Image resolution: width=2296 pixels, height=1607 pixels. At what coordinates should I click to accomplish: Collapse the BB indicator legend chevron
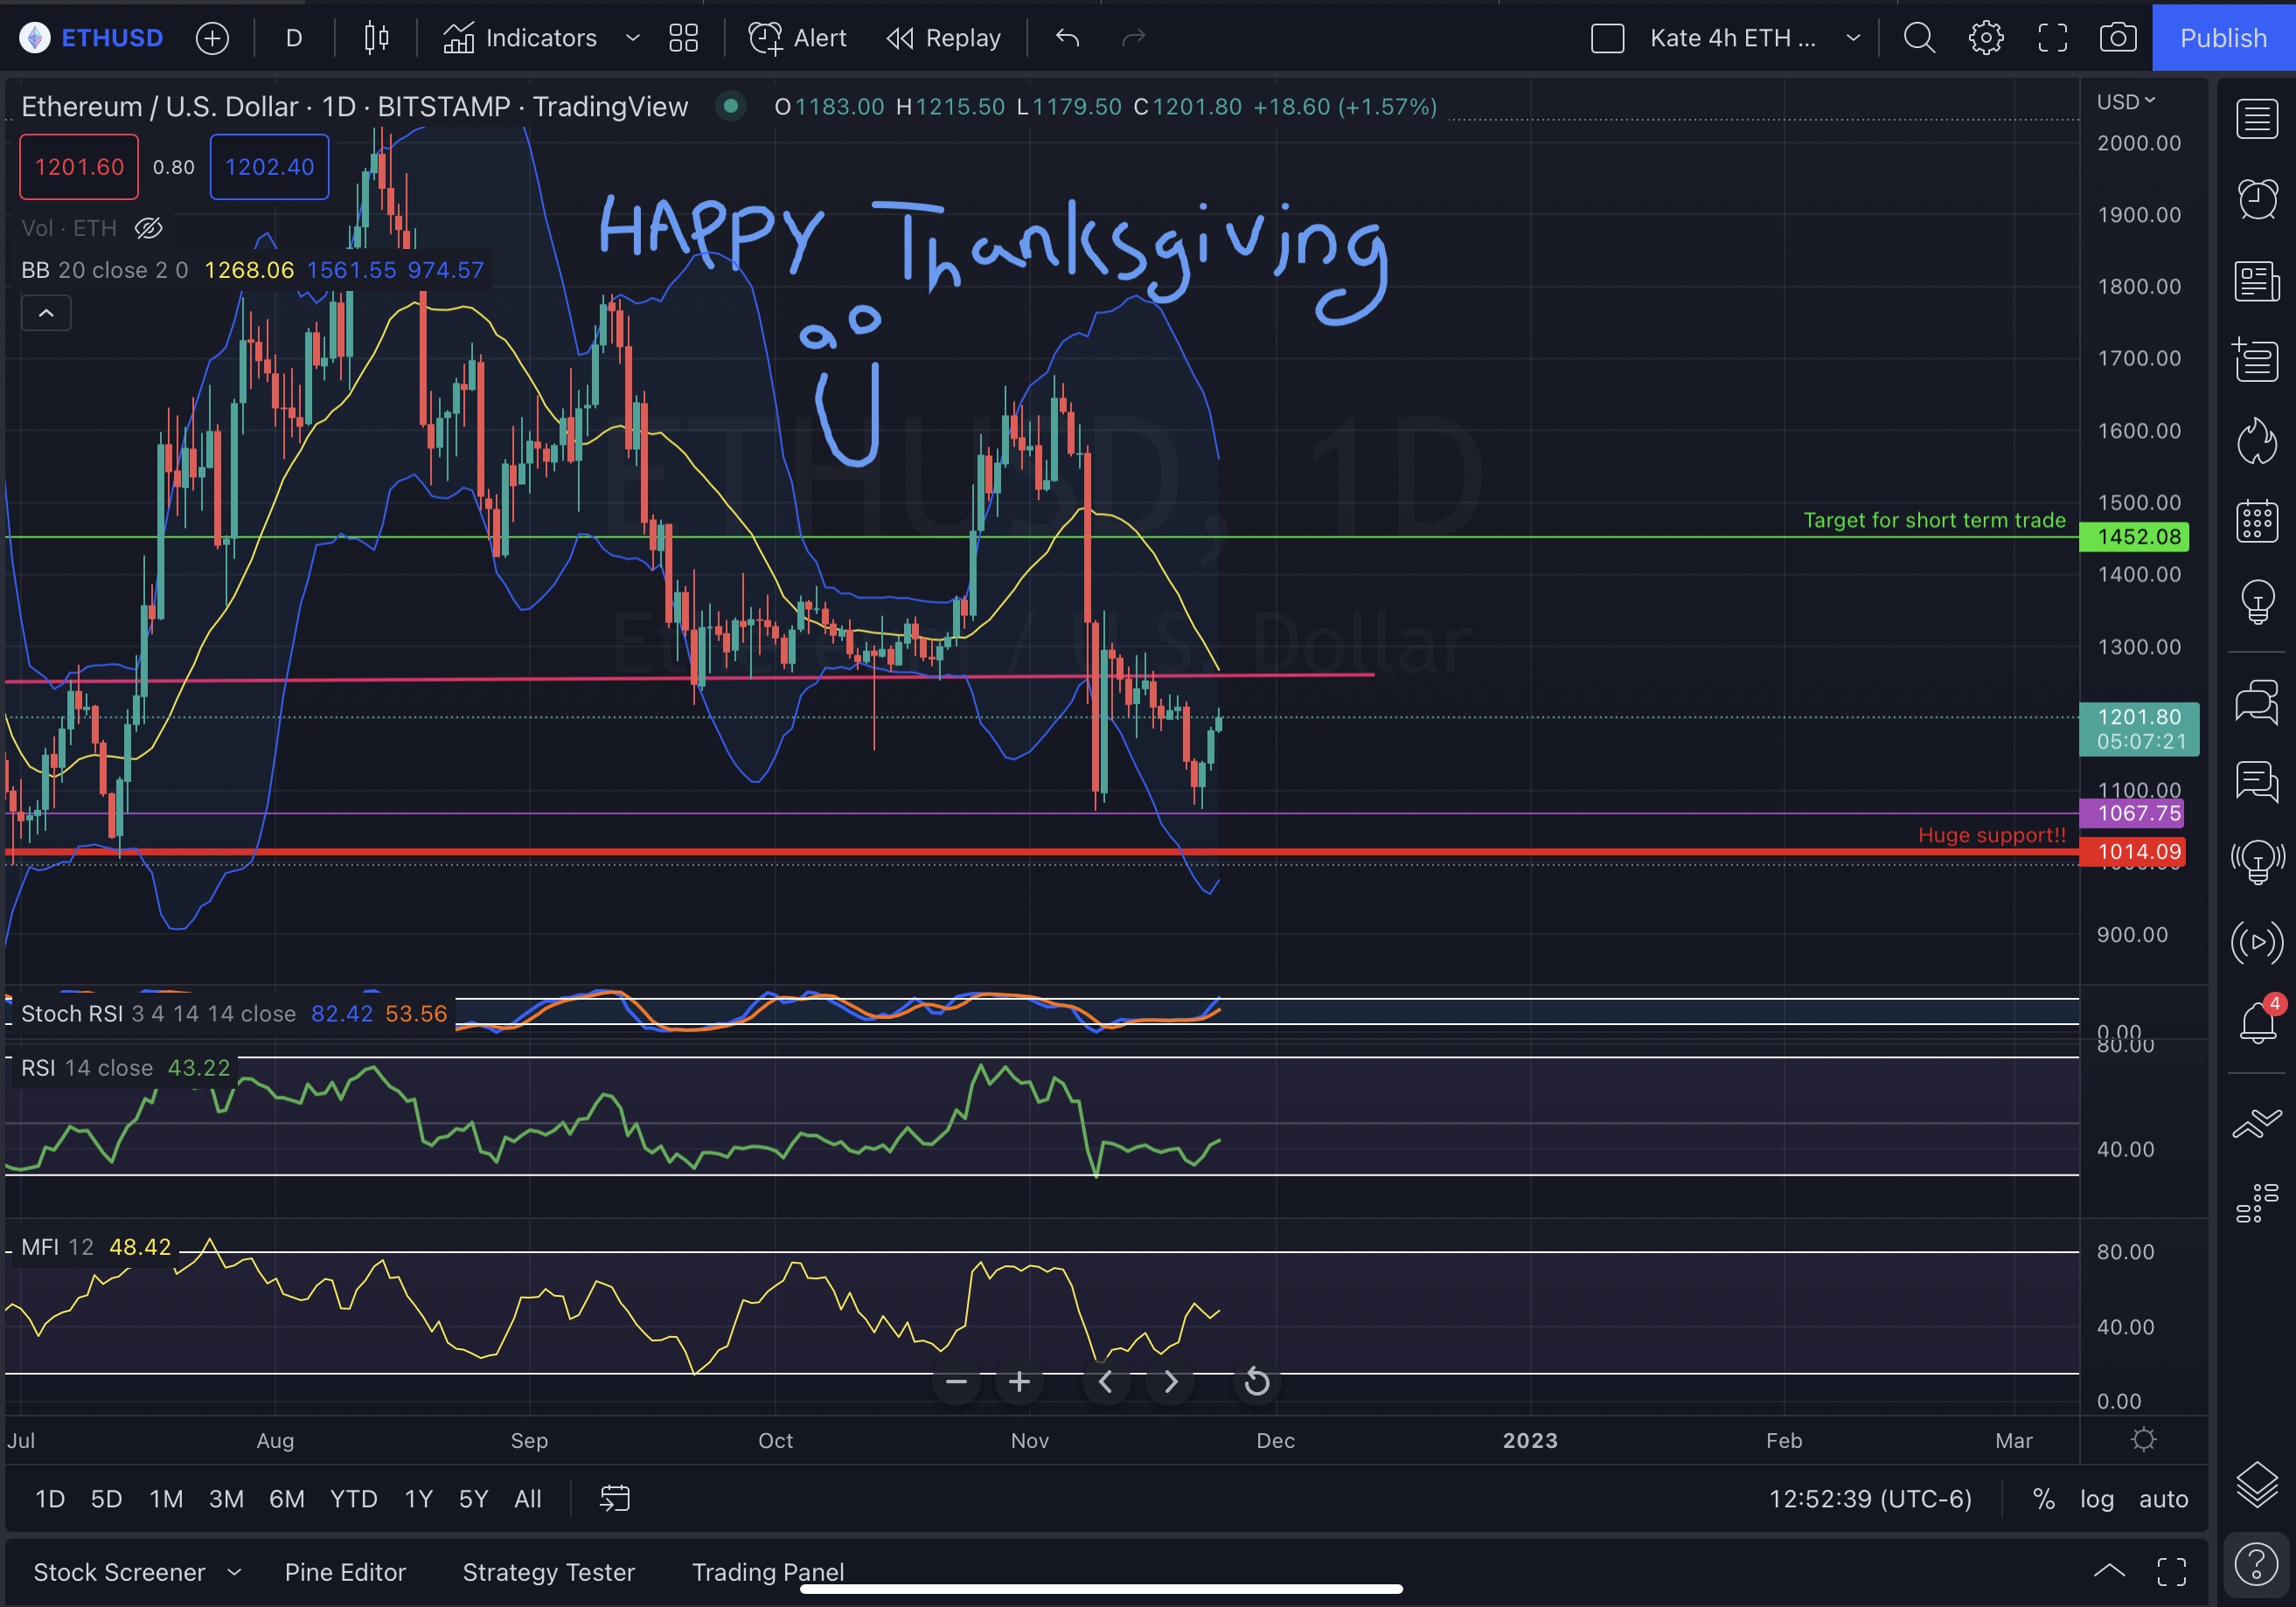click(x=46, y=313)
